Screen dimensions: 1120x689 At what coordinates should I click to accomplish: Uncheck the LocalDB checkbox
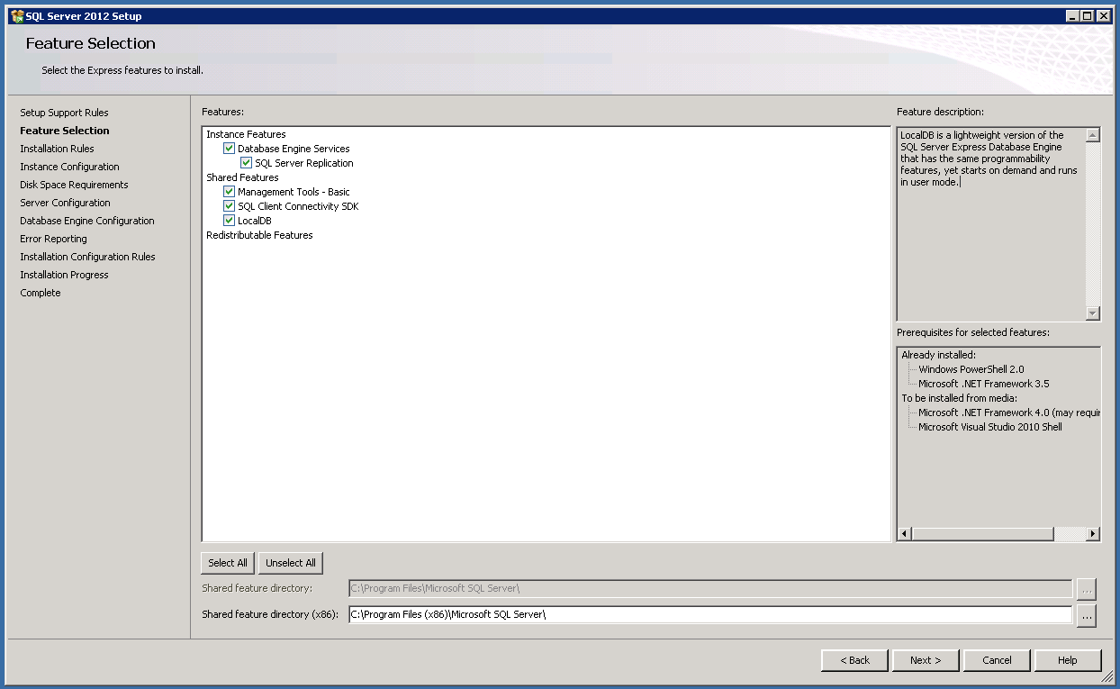(x=230, y=221)
